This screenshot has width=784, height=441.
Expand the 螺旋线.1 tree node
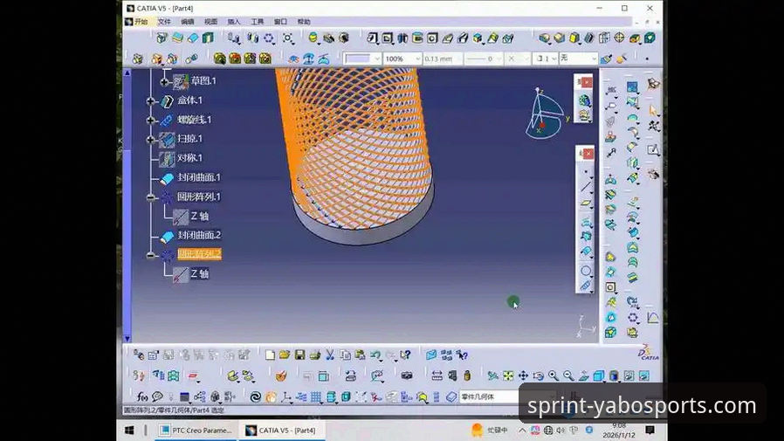(150, 120)
